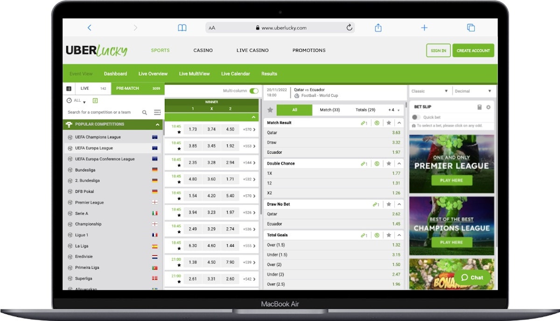Collapse the Winner events group

(253, 117)
